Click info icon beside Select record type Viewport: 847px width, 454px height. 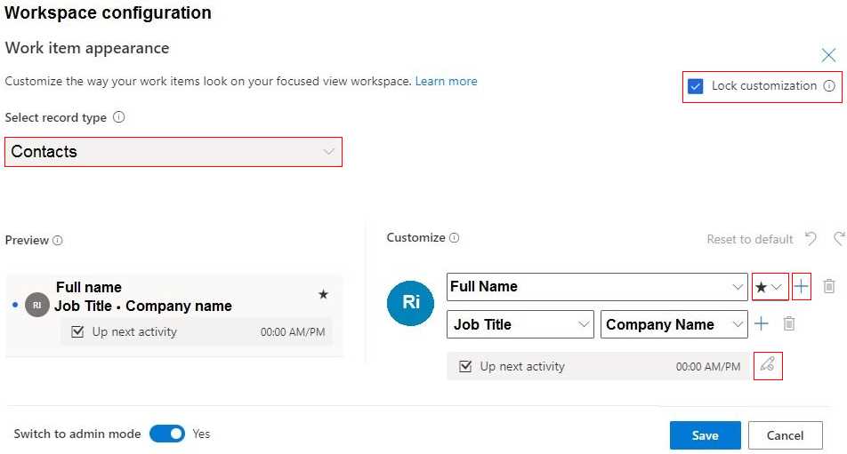[x=119, y=117]
